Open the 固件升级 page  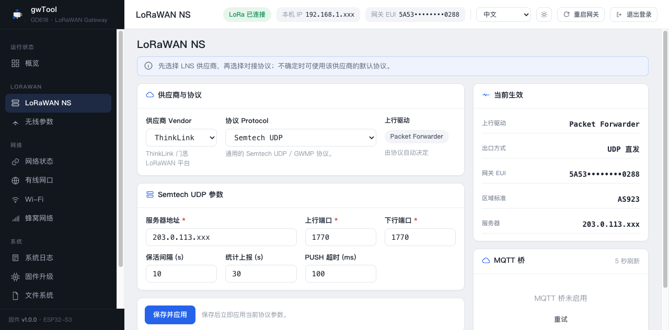point(58,276)
